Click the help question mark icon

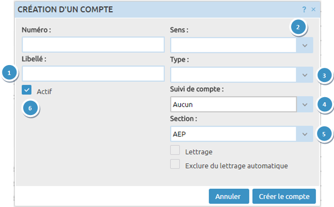[x=305, y=9]
